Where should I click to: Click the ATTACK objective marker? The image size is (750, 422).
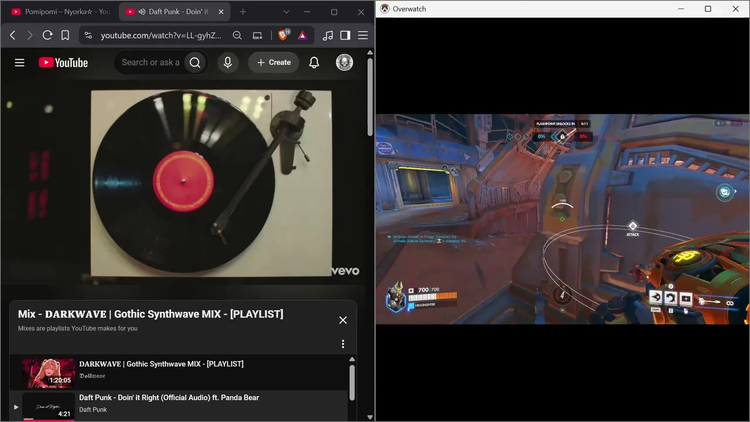click(x=633, y=229)
